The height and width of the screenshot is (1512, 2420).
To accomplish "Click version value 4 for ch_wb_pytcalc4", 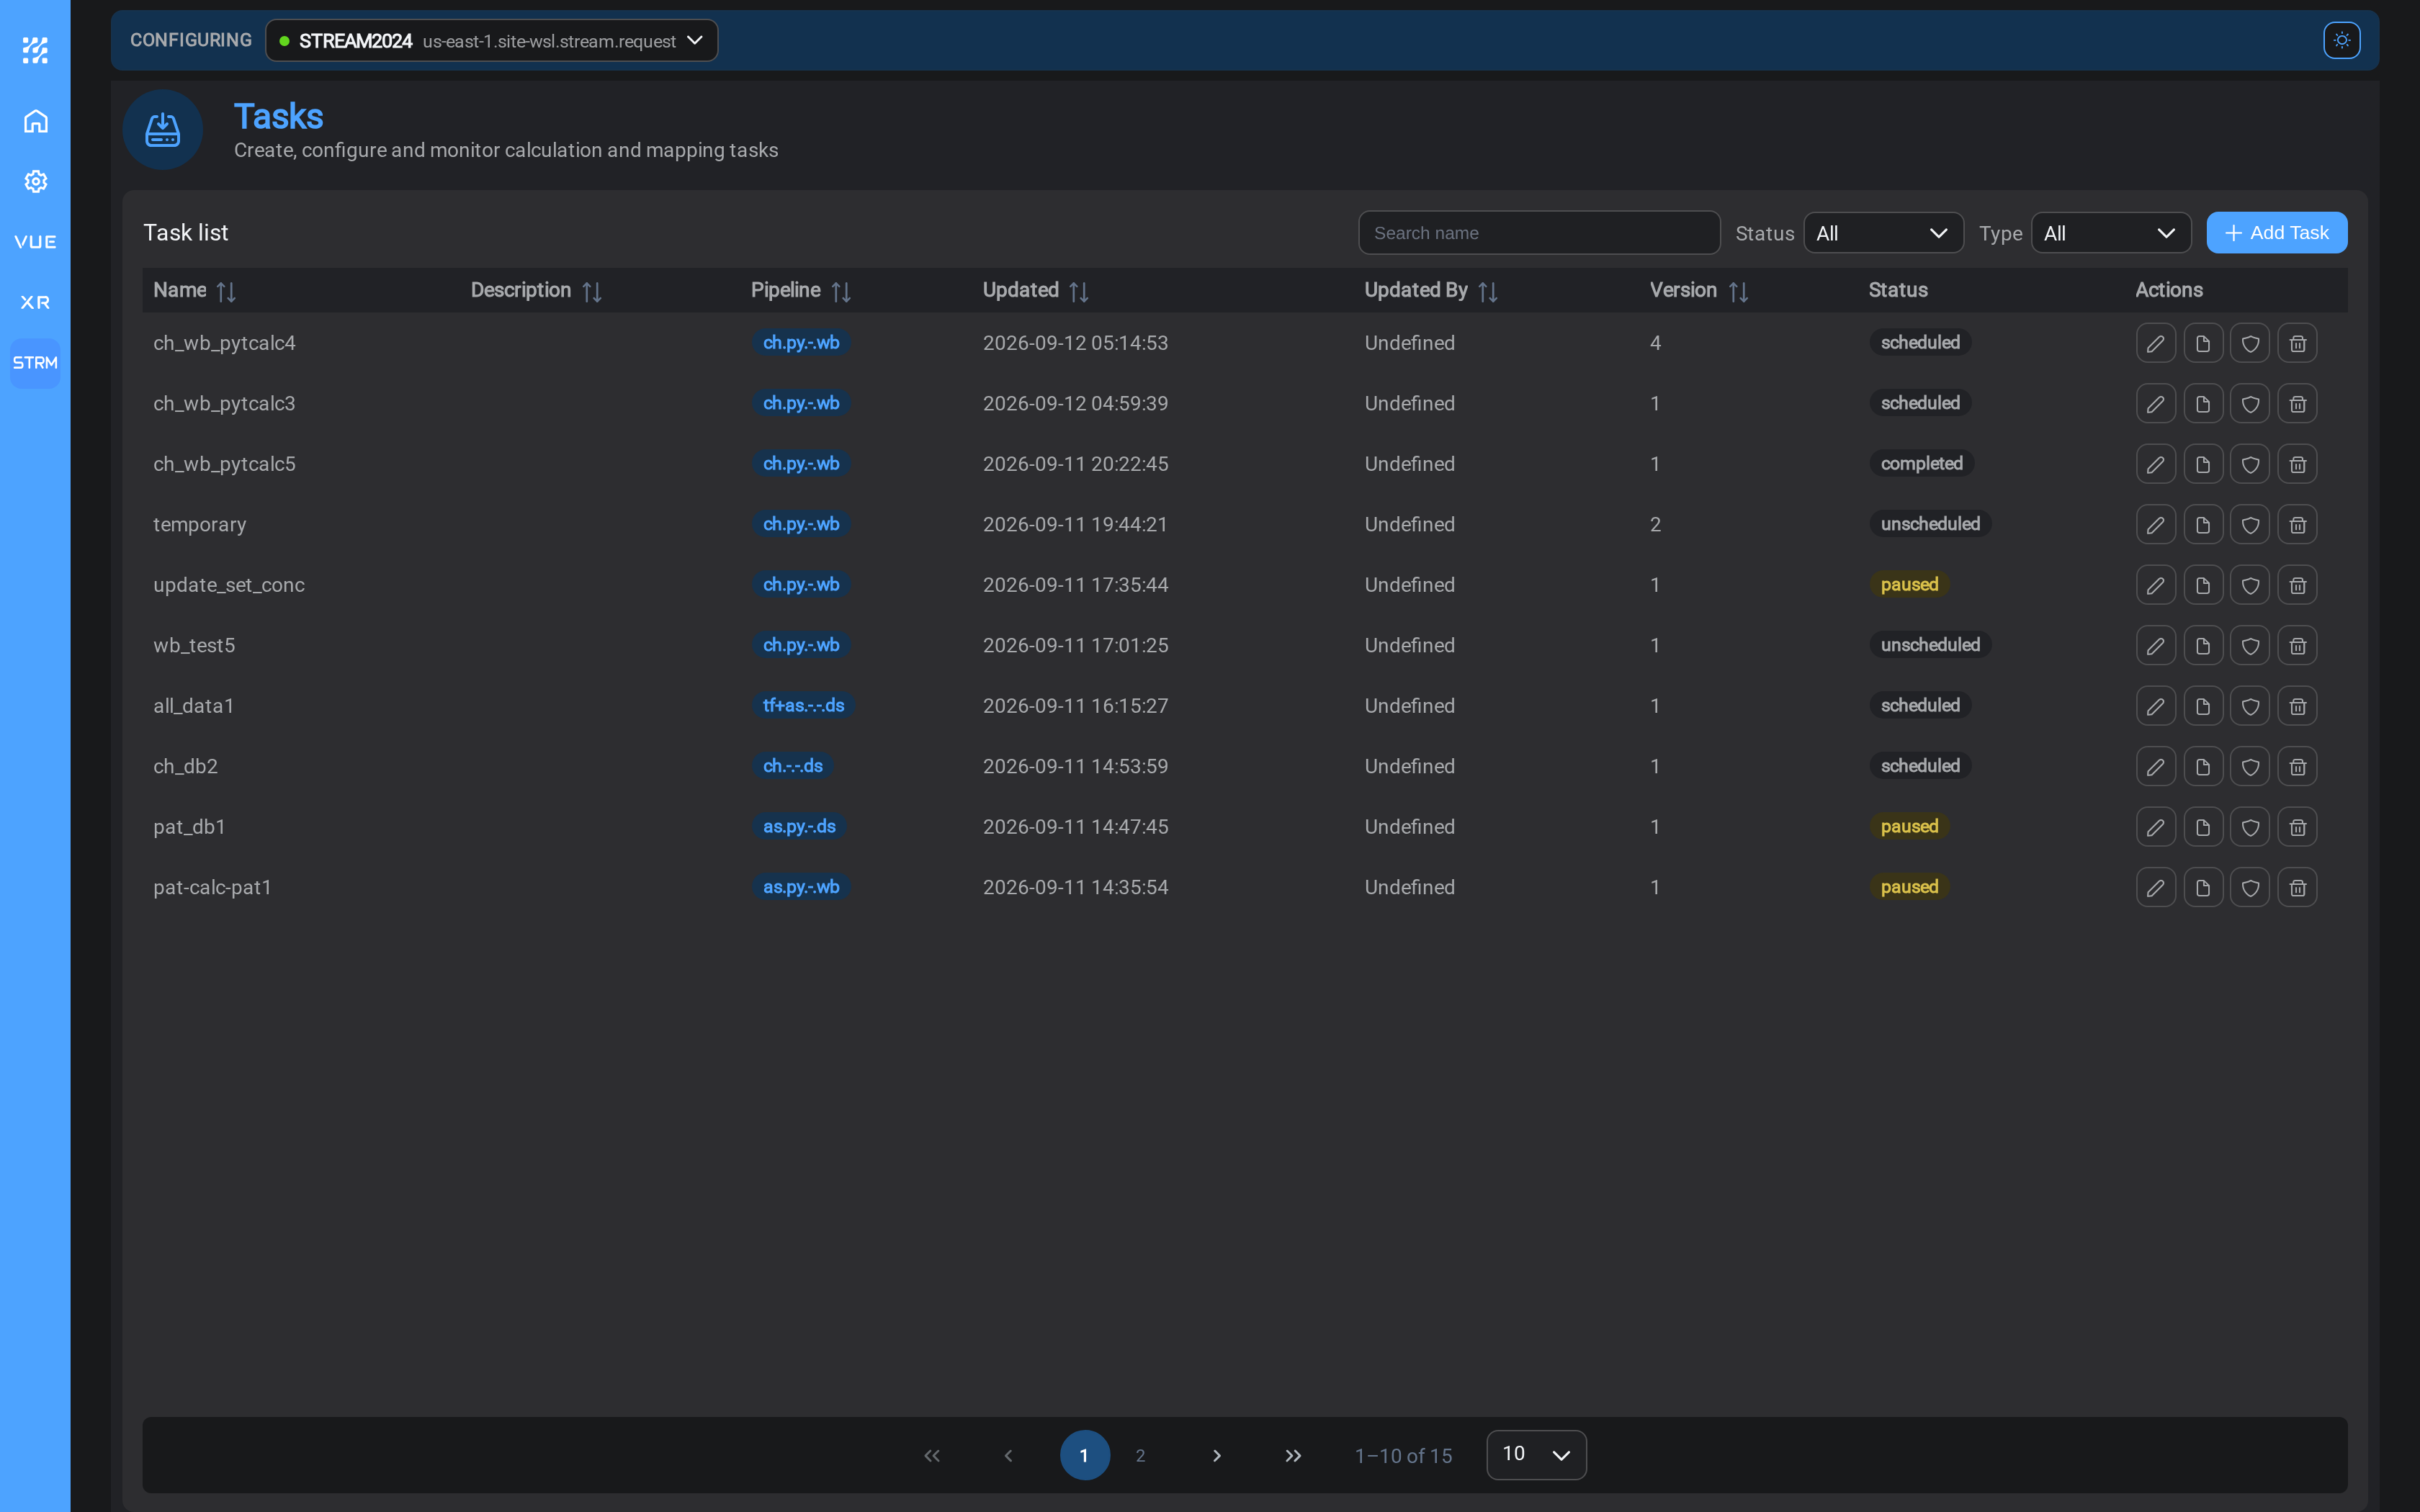I will pyautogui.click(x=1655, y=343).
